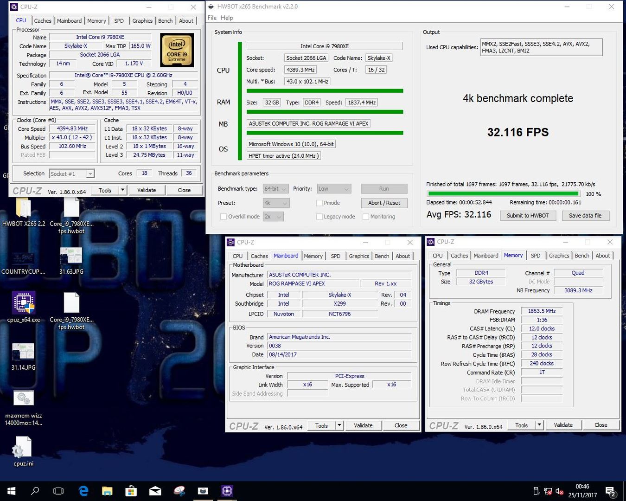This screenshot has height=501, width=626.
Task: Open the COUNTRYCUP desktop file
Action: point(23,263)
